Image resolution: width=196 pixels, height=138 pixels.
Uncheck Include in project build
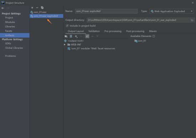click(x=67, y=26)
